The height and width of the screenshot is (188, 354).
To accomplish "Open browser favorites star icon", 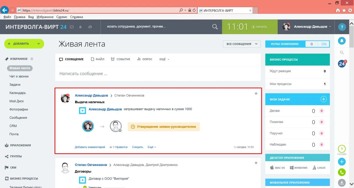I will point(344,10).
